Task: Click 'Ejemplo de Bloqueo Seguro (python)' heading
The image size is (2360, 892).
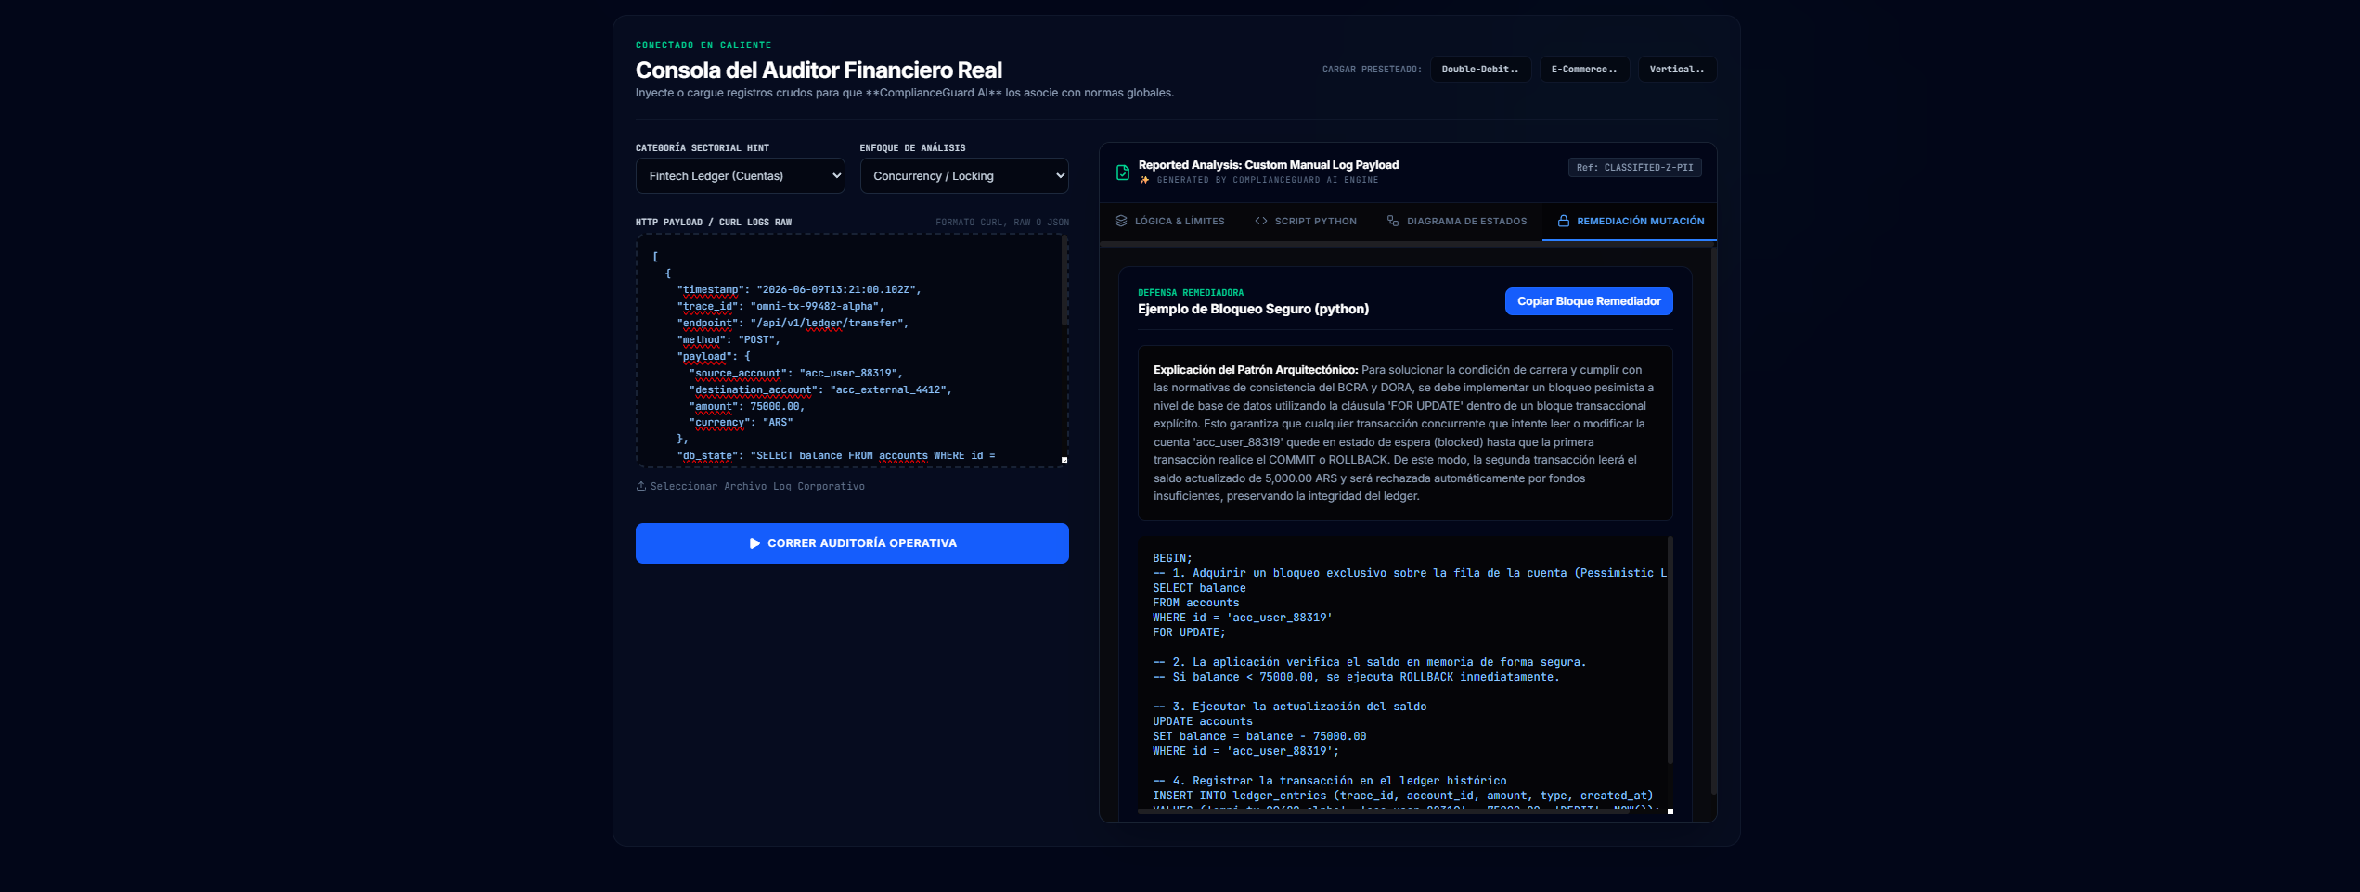Action: pyautogui.click(x=1253, y=309)
